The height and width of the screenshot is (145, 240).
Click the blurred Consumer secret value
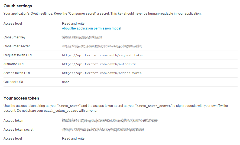click(102, 46)
